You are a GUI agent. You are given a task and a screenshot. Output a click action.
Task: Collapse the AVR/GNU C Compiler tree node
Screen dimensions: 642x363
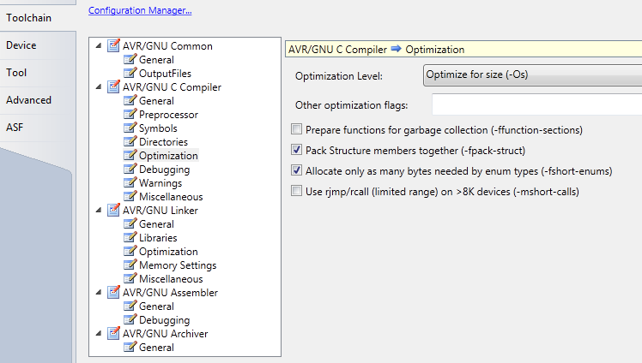[x=99, y=87]
